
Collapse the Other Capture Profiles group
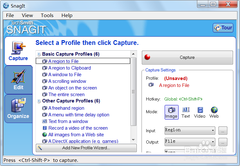(x=39, y=101)
